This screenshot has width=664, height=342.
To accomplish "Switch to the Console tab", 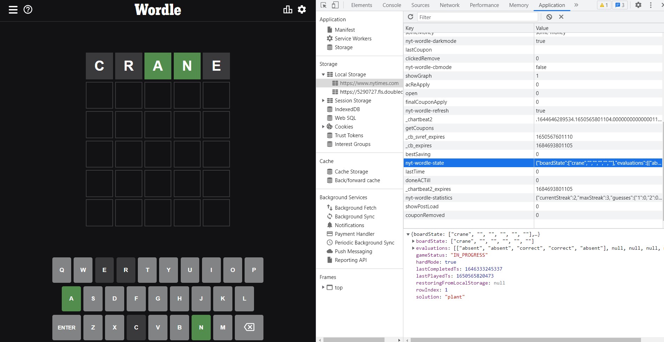I will tap(391, 5).
